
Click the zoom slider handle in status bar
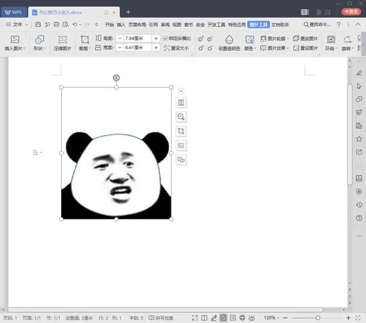point(318,318)
